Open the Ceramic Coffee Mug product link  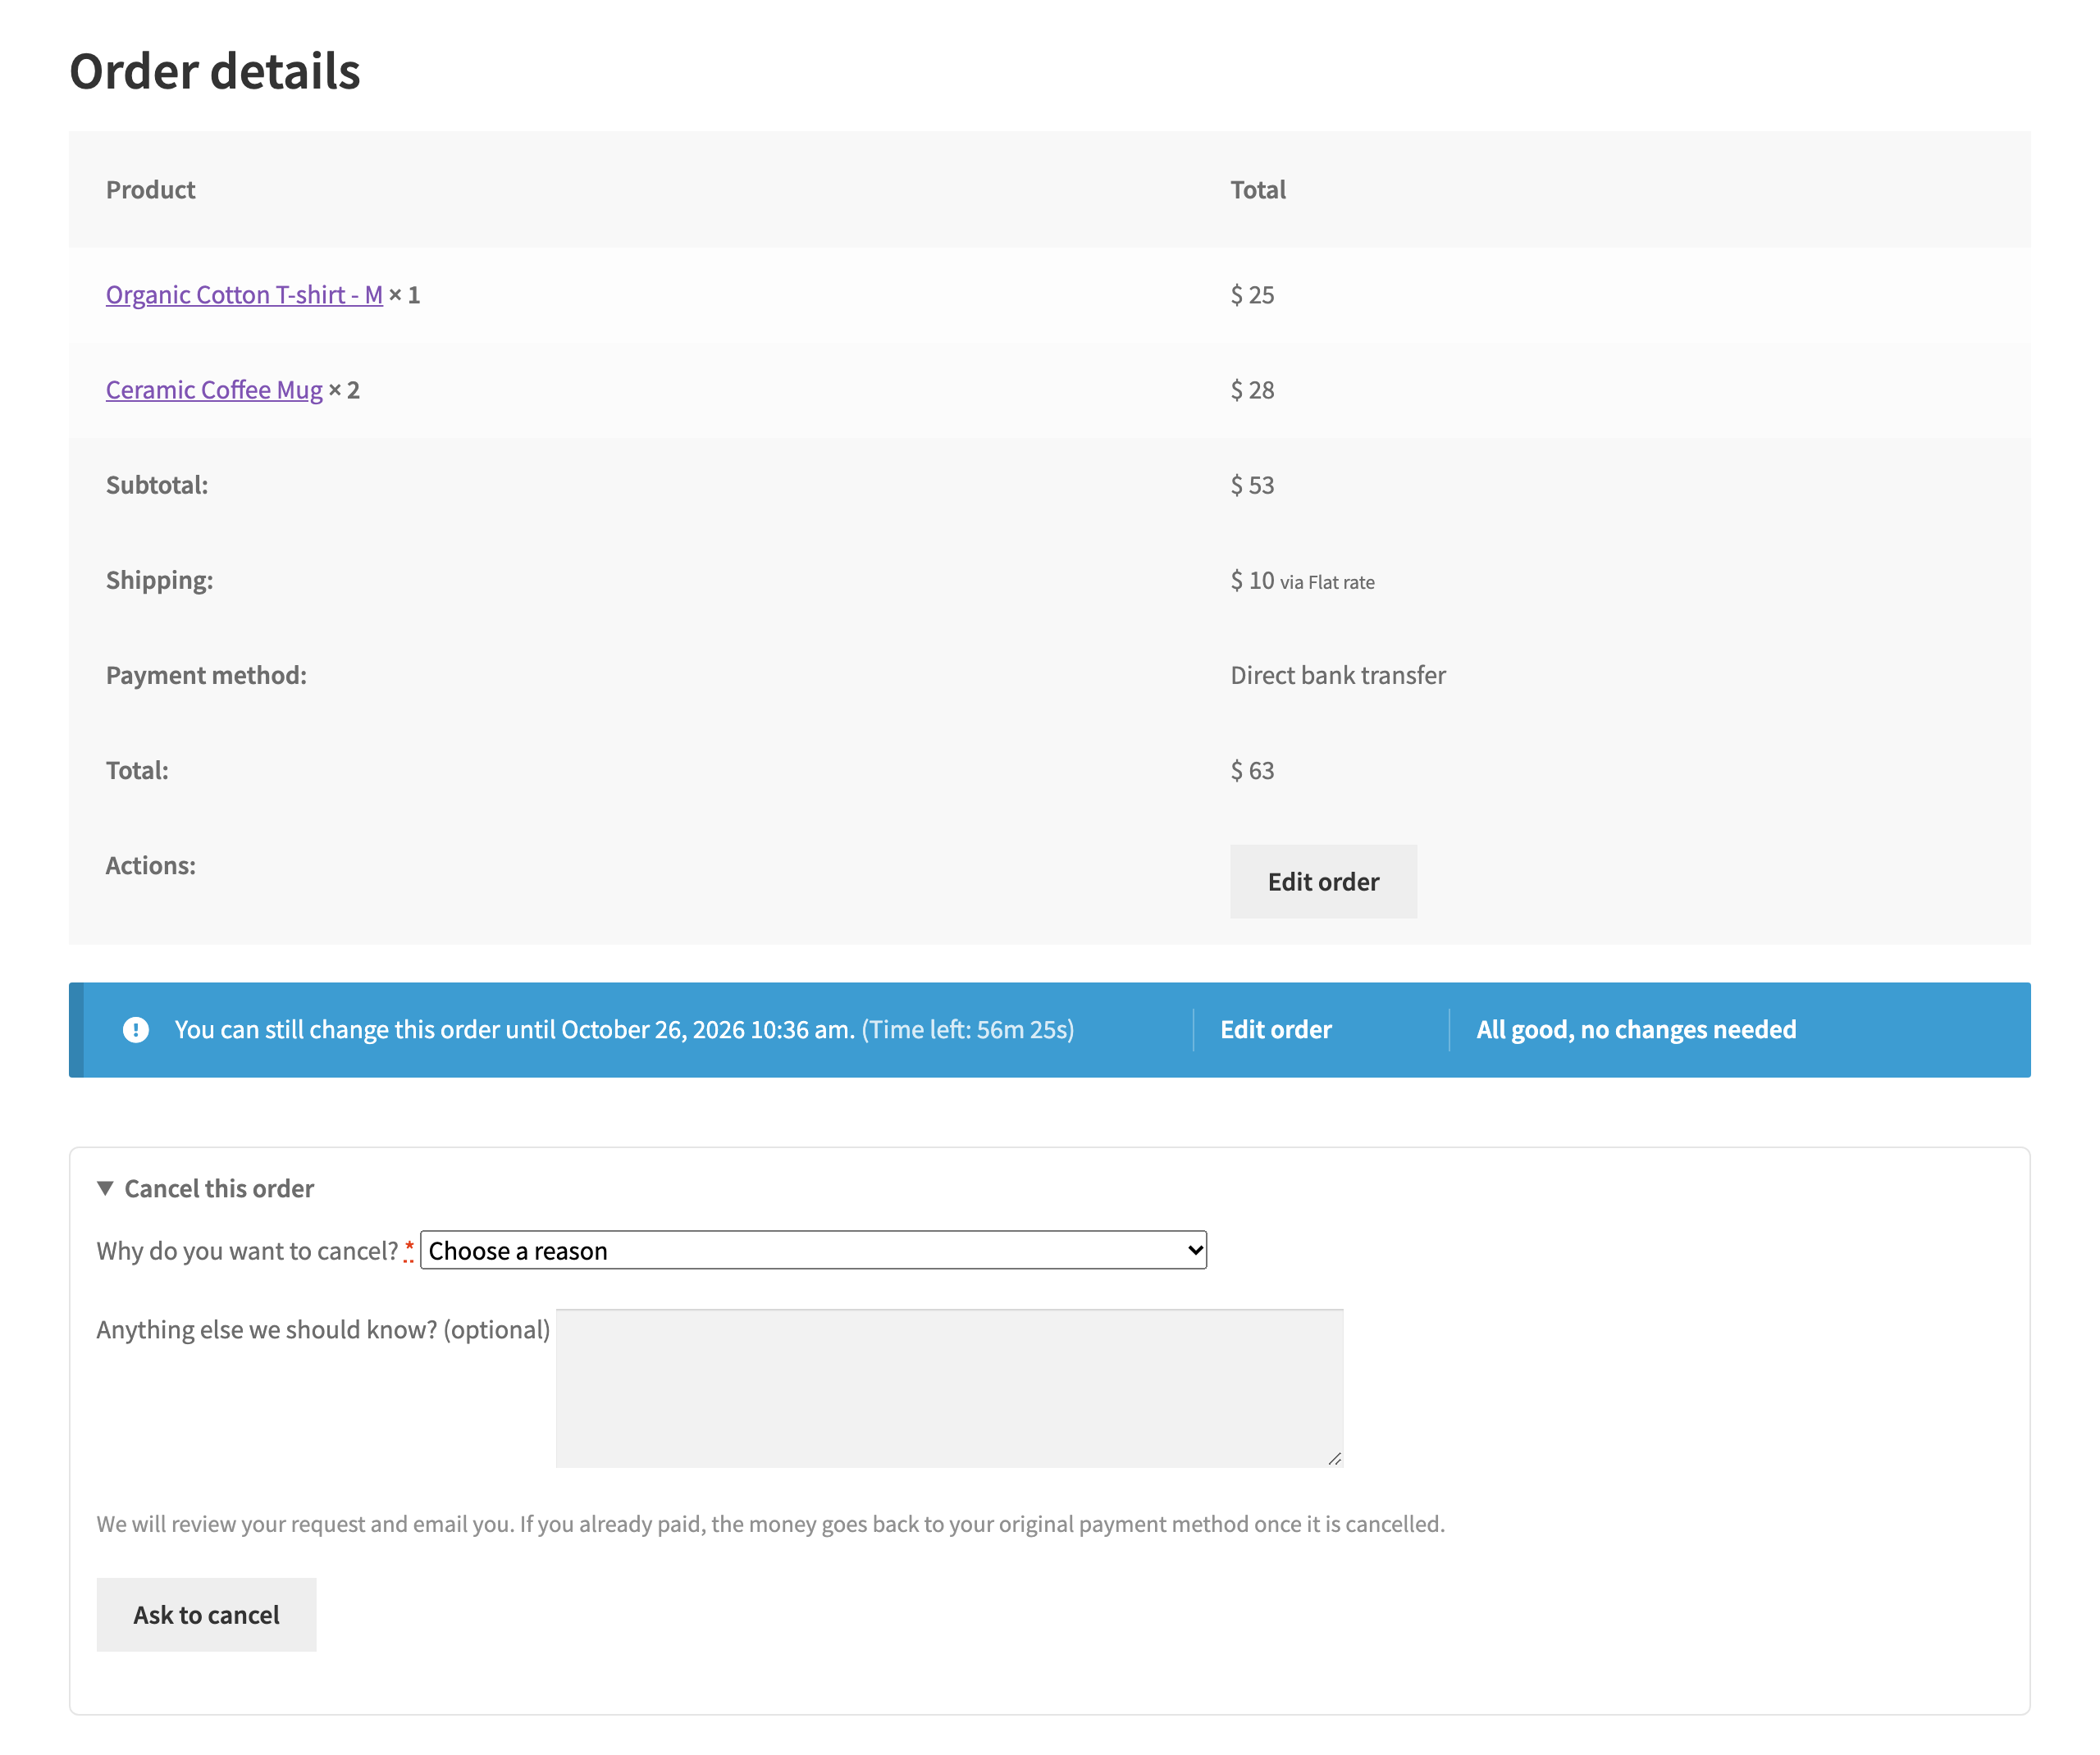pos(214,390)
